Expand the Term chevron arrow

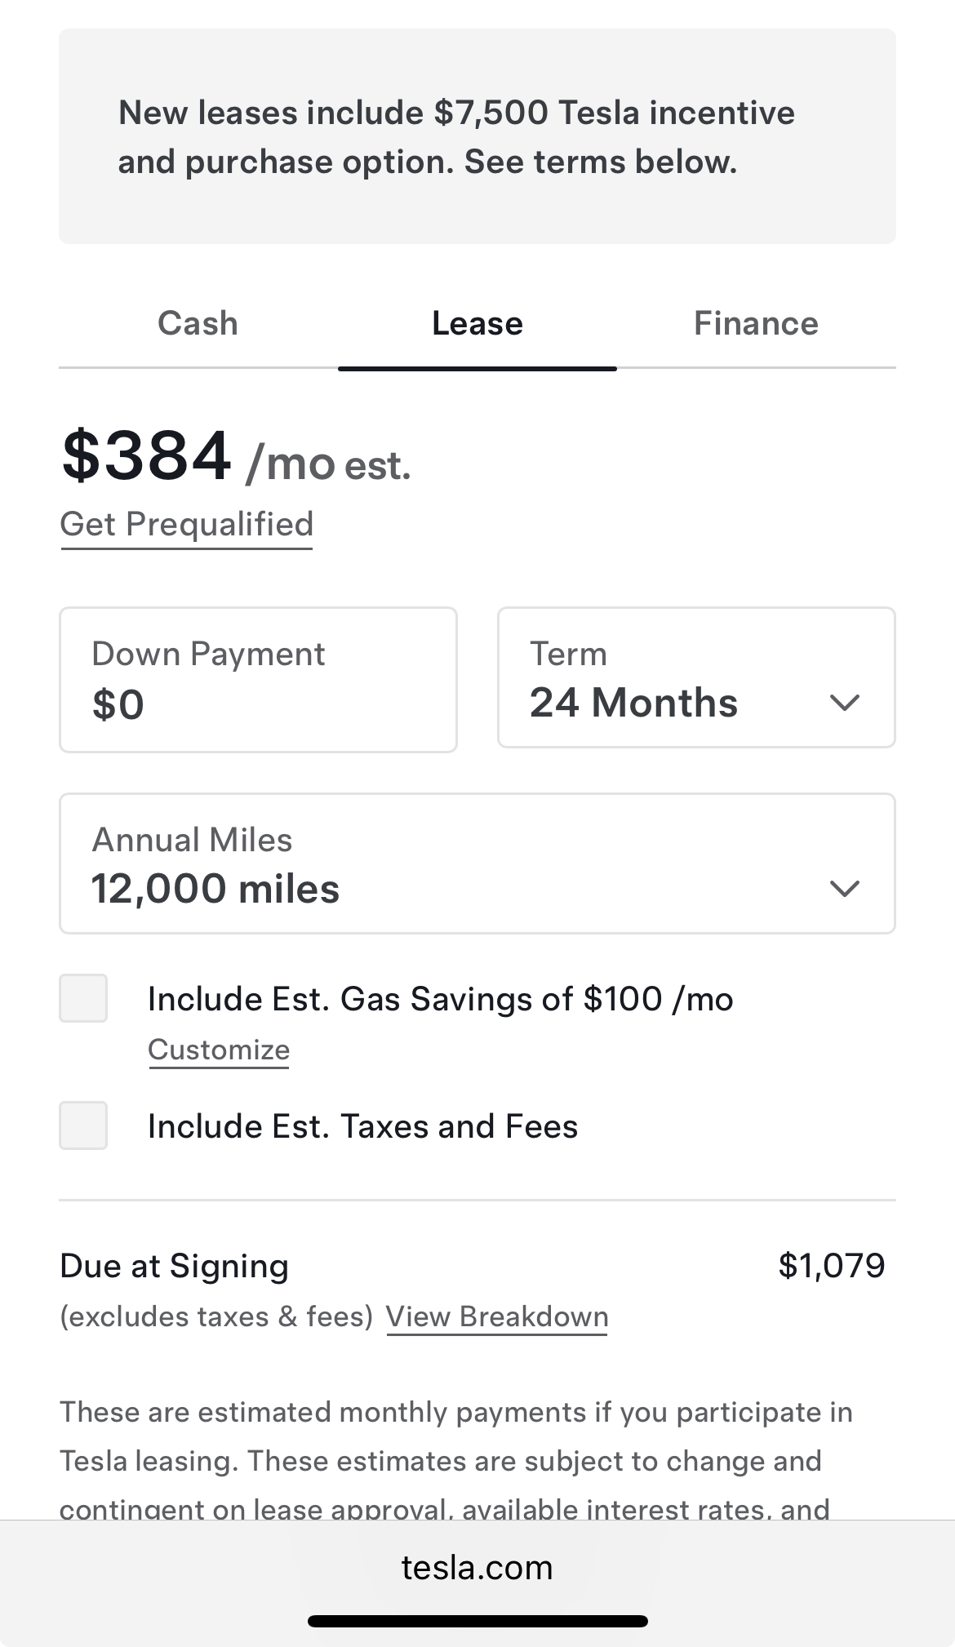point(845,703)
